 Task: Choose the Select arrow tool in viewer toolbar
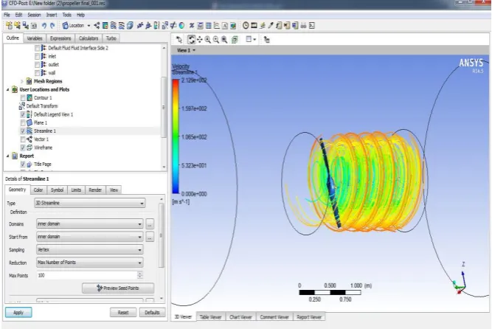(179, 40)
